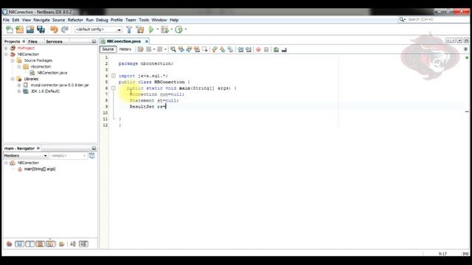Image resolution: width=472 pixels, height=265 pixels.
Task: Select the NBConection.java editor tab
Action: coord(124,41)
